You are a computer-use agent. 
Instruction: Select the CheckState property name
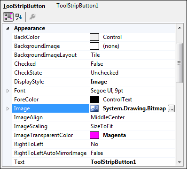[28, 73]
